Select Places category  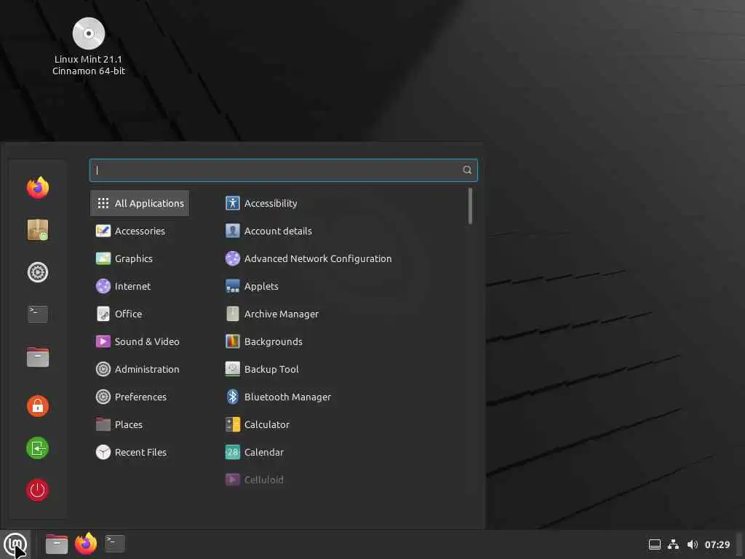pyautogui.click(x=119, y=424)
